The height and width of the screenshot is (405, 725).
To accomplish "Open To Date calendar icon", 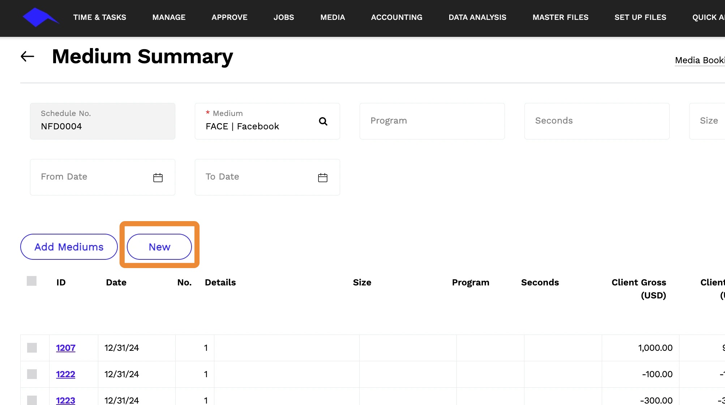I will click(x=322, y=177).
